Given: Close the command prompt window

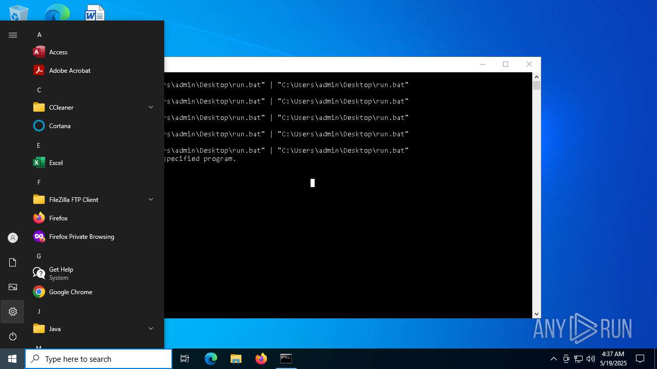Looking at the screenshot, I should (529, 64).
